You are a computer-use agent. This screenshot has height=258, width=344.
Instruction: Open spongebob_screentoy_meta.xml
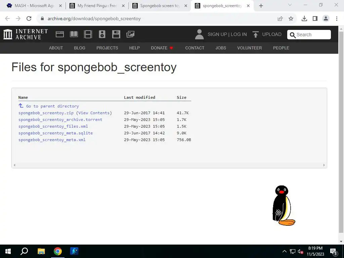point(52,140)
